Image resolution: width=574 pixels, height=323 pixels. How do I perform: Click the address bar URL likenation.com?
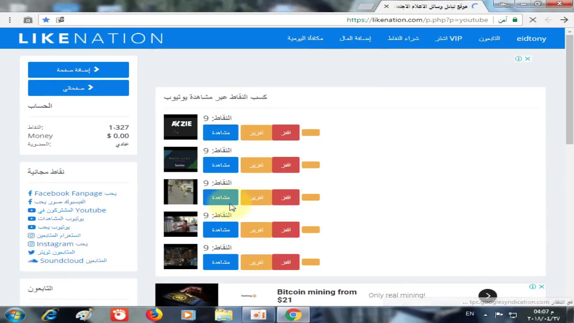click(x=417, y=20)
